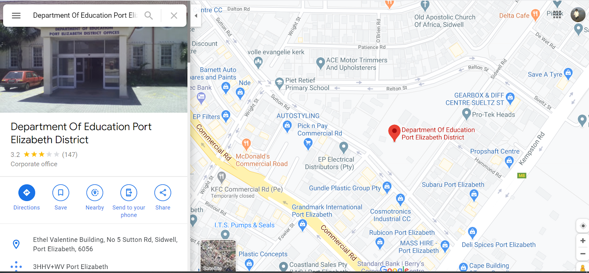Click the search magnifier icon

[x=148, y=15]
